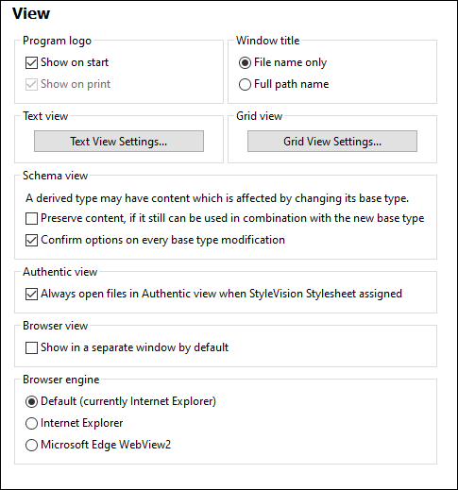This screenshot has height=490, width=458.
Task: Open Grid View Settings dialog
Action: (x=332, y=142)
